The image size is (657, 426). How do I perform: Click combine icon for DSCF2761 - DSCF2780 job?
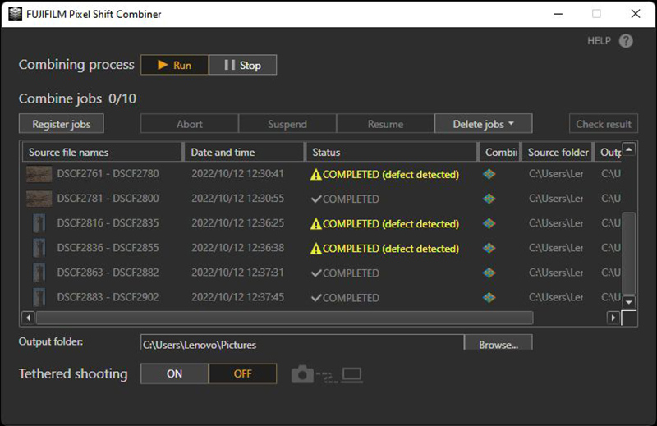pos(489,174)
